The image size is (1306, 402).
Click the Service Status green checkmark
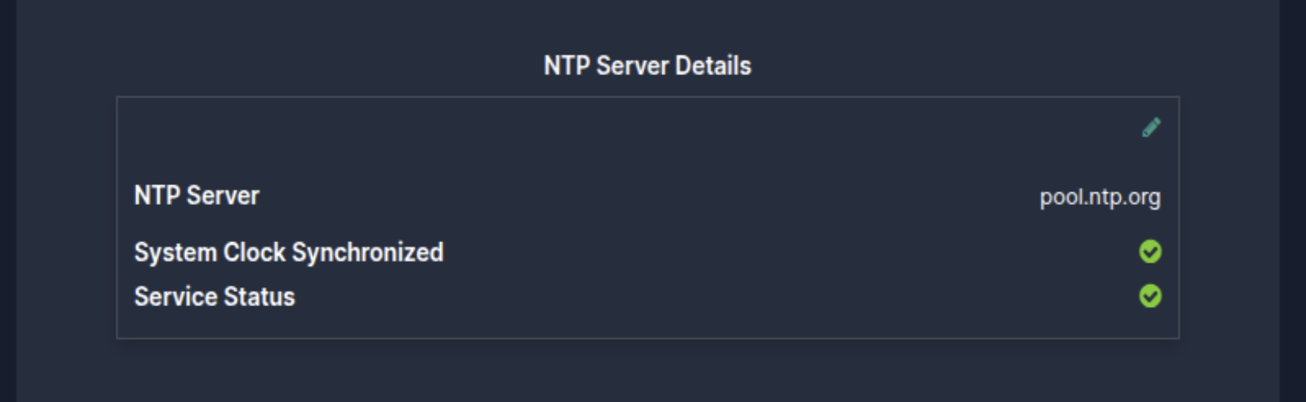click(x=1150, y=296)
